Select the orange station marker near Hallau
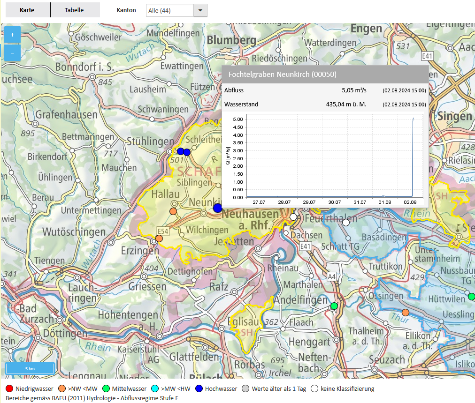This screenshot has height=403, width=475. 173,211
